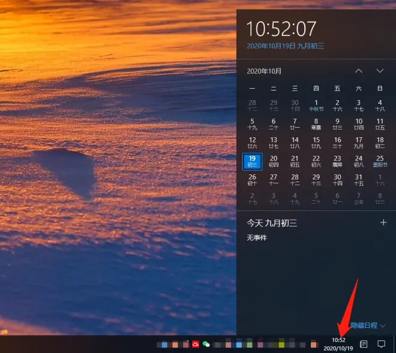Screen dimensions: 396x353
Task: Select October 18 初二
Action: coord(380,143)
